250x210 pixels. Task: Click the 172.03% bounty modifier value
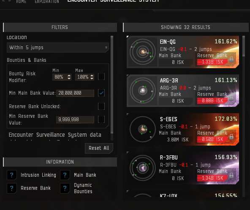(x=226, y=119)
